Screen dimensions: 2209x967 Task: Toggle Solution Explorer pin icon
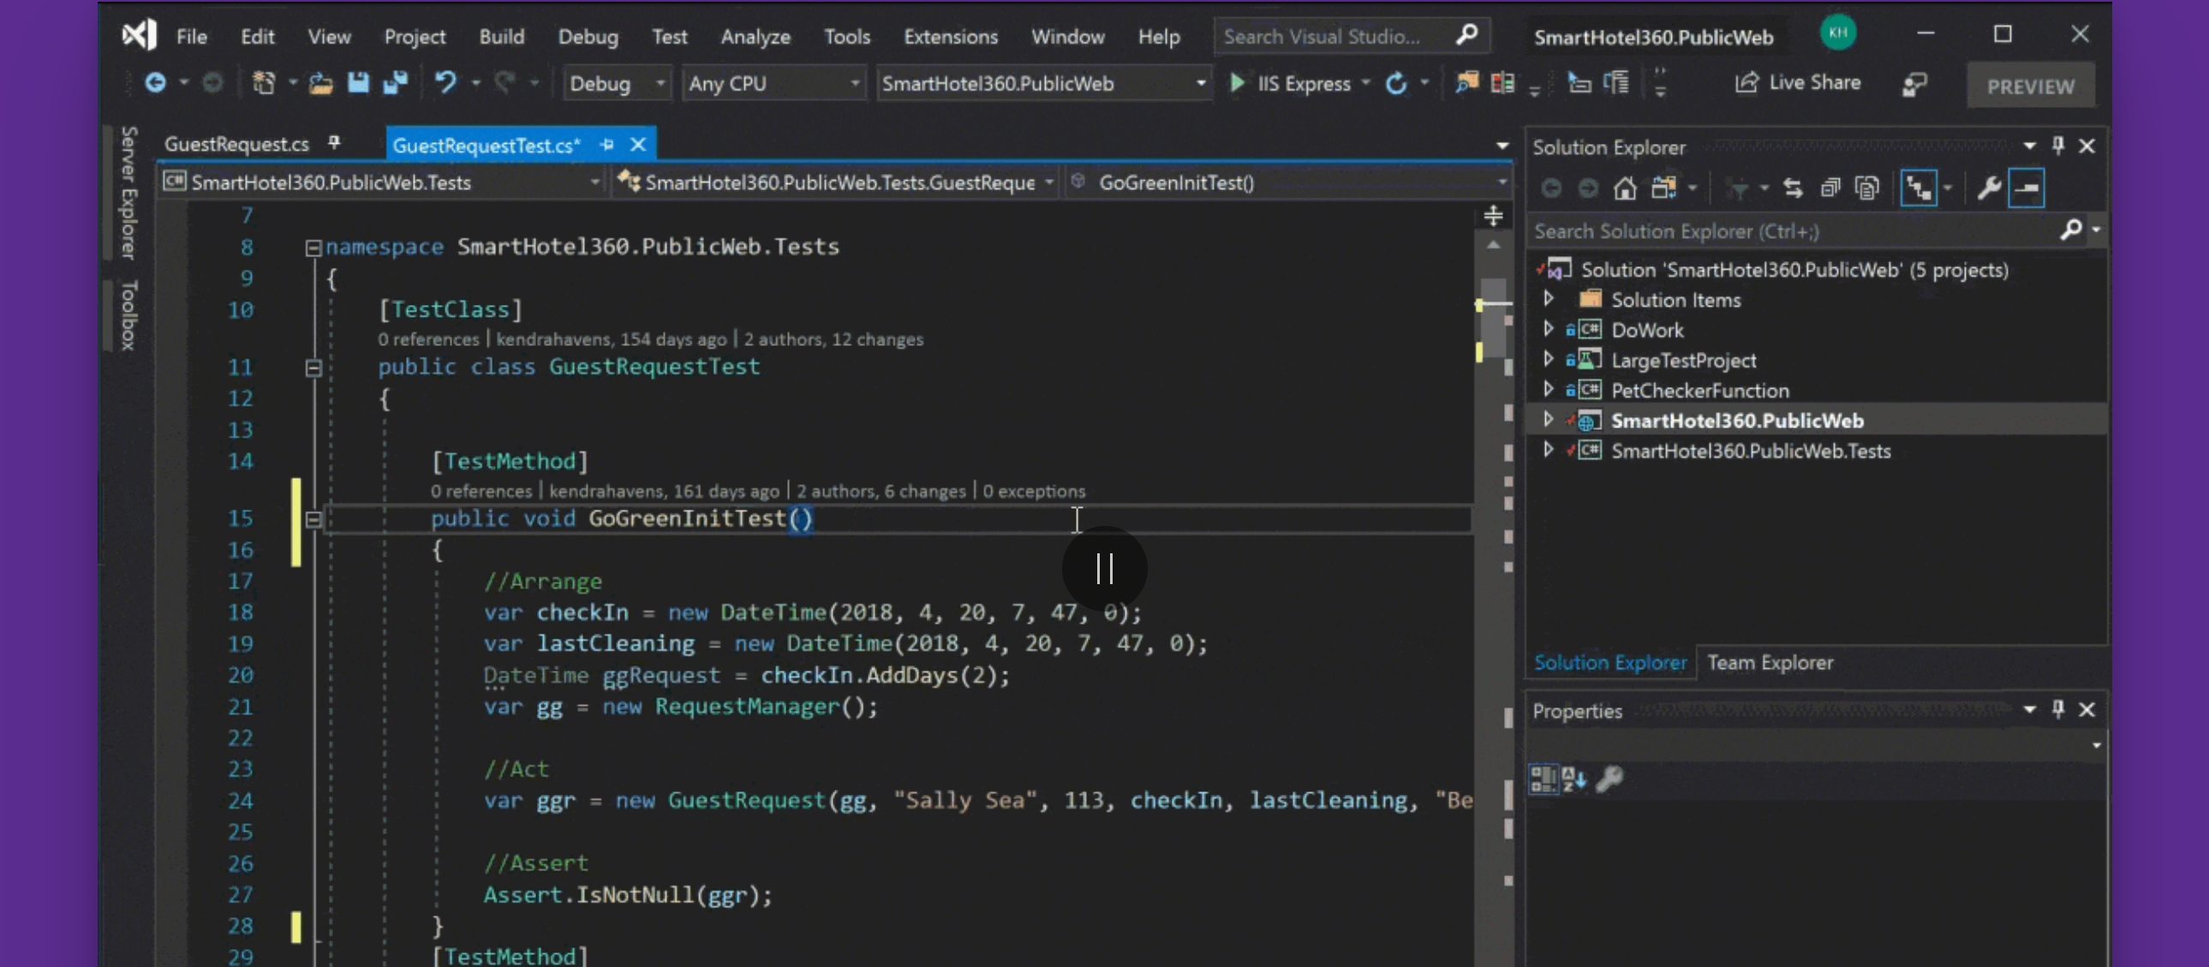pos(2061,146)
